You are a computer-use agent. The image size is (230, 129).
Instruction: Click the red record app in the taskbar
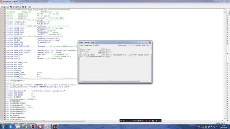click(33, 126)
